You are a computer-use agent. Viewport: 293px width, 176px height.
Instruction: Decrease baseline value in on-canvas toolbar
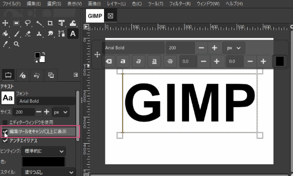204,61
